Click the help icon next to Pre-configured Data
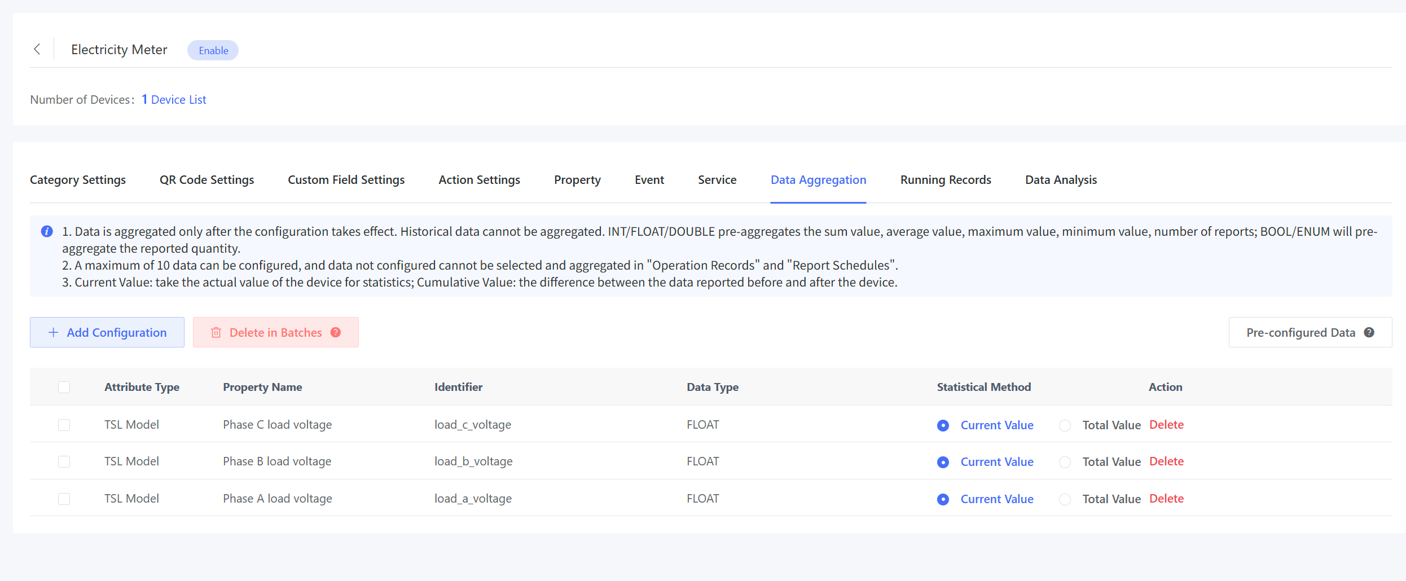Screen dimensions: 1406x581 1369,333
